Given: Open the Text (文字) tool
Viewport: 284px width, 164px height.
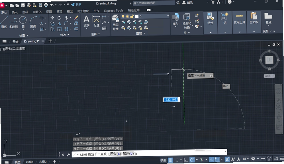Looking at the screenshot, I should point(86,22).
